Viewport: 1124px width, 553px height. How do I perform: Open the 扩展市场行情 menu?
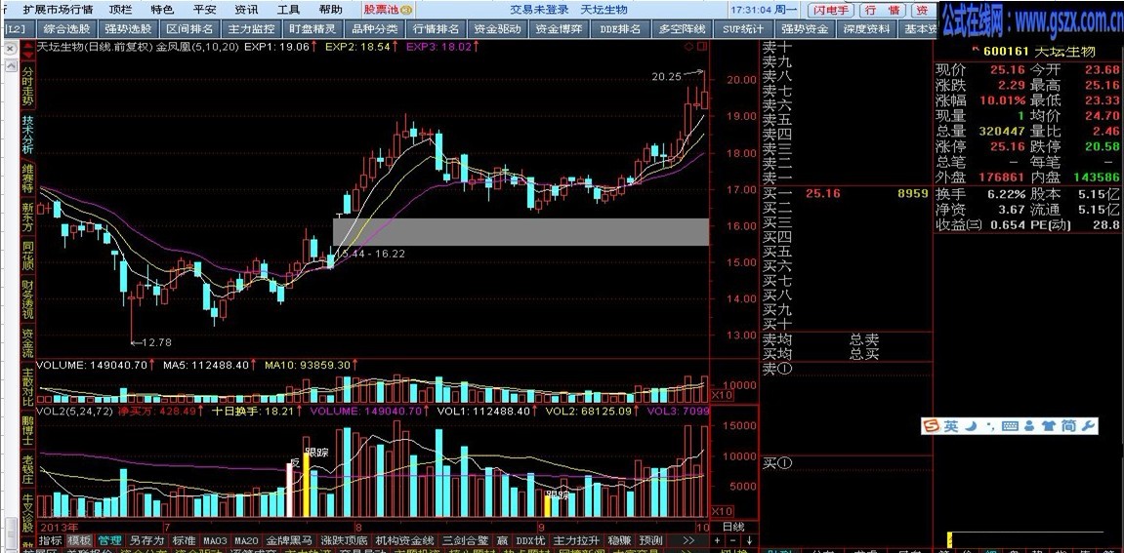58,10
